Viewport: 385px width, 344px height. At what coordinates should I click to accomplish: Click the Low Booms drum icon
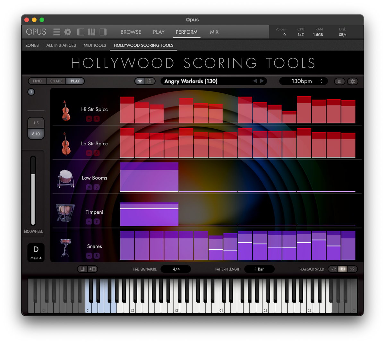66,178
